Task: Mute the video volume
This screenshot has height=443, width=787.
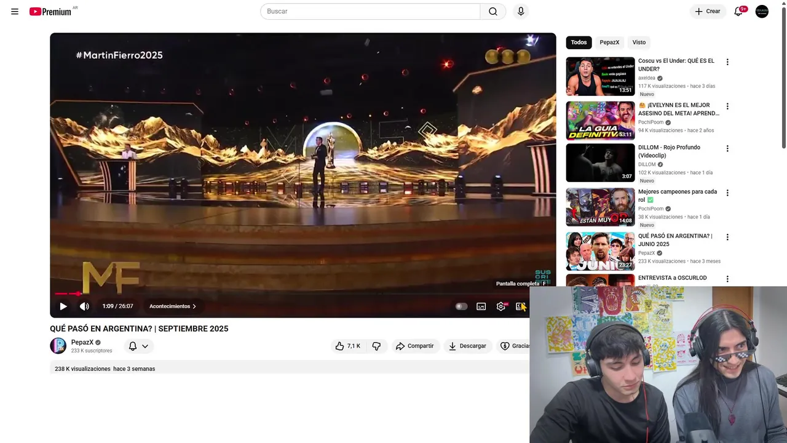Action: 84,306
